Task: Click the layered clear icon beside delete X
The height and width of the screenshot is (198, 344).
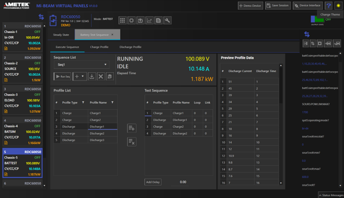Action: tap(110, 76)
